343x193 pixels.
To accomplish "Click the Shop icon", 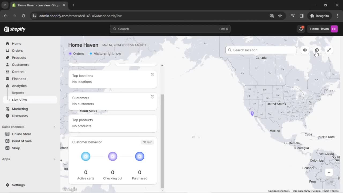I will pyautogui.click(x=7, y=148).
